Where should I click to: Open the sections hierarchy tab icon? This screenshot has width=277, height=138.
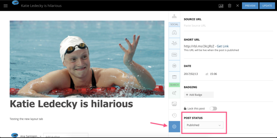pos(174,16)
